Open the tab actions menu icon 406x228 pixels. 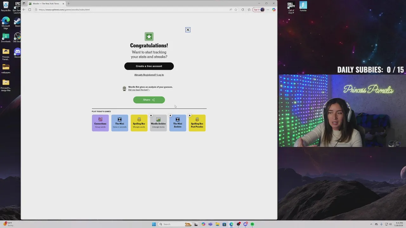24,3
